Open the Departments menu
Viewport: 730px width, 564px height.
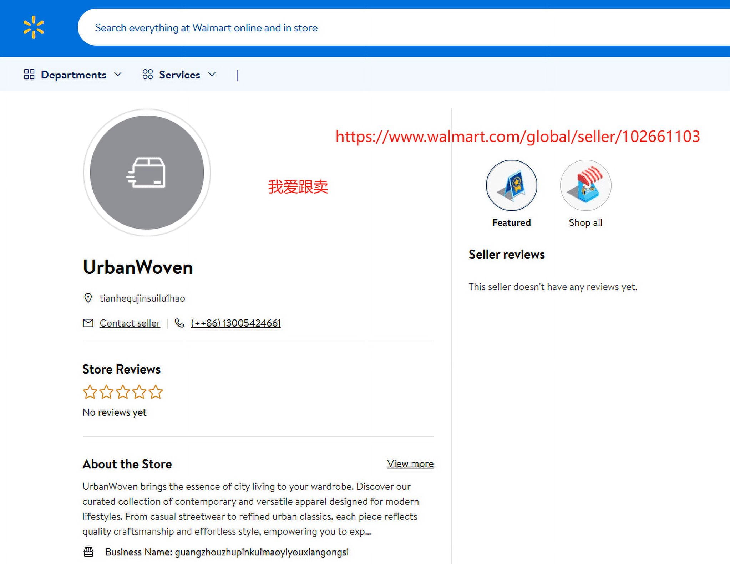pos(73,75)
